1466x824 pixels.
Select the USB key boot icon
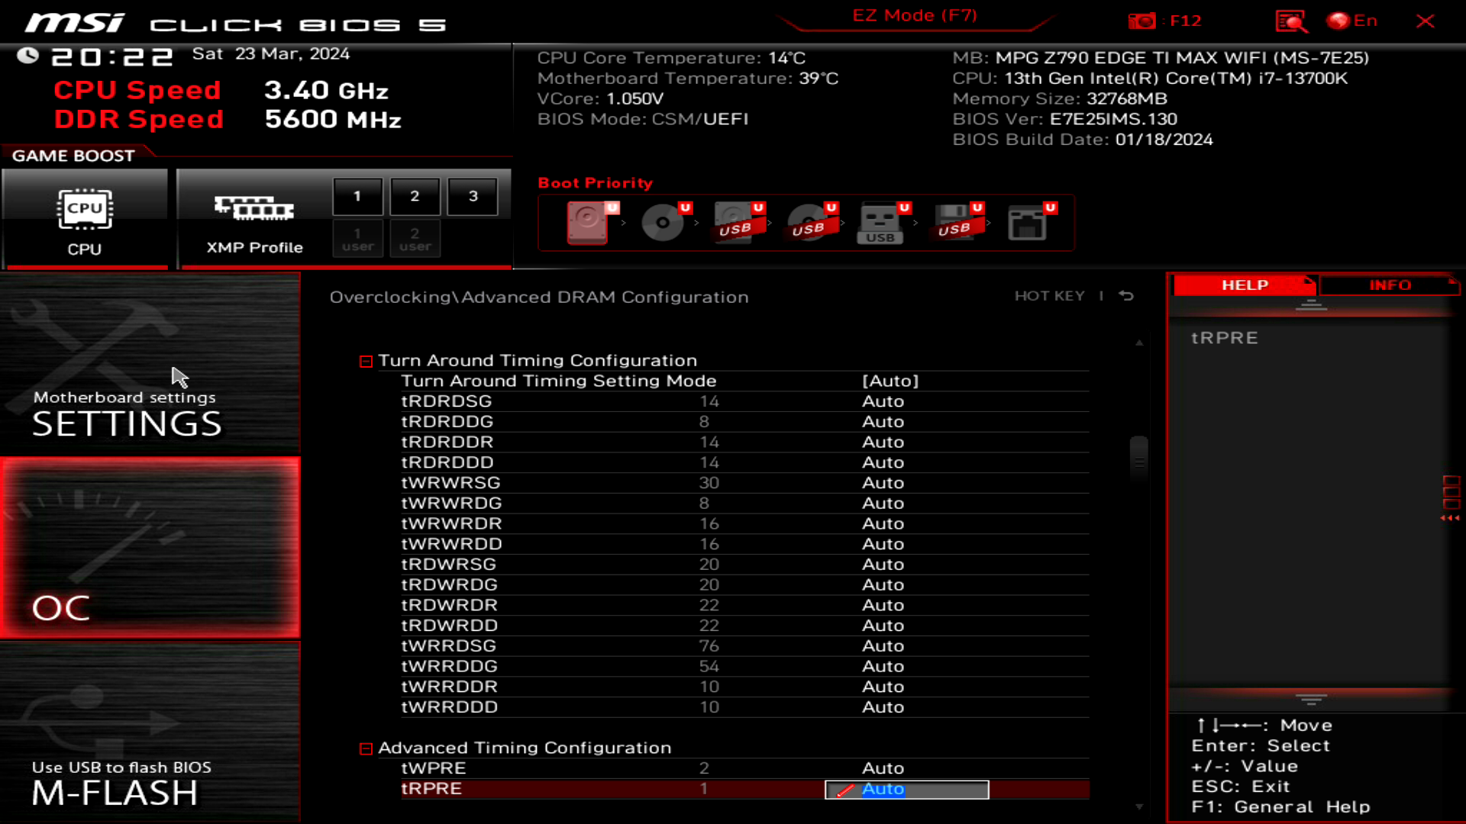(883, 223)
